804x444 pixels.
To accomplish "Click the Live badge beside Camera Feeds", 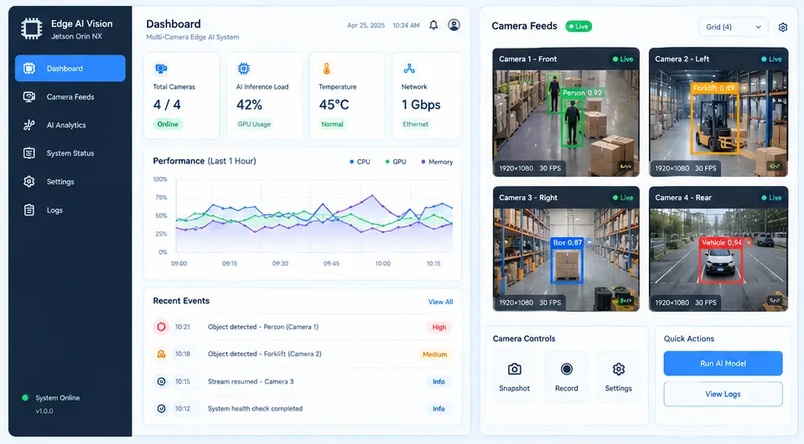I will click(x=578, y=27).
